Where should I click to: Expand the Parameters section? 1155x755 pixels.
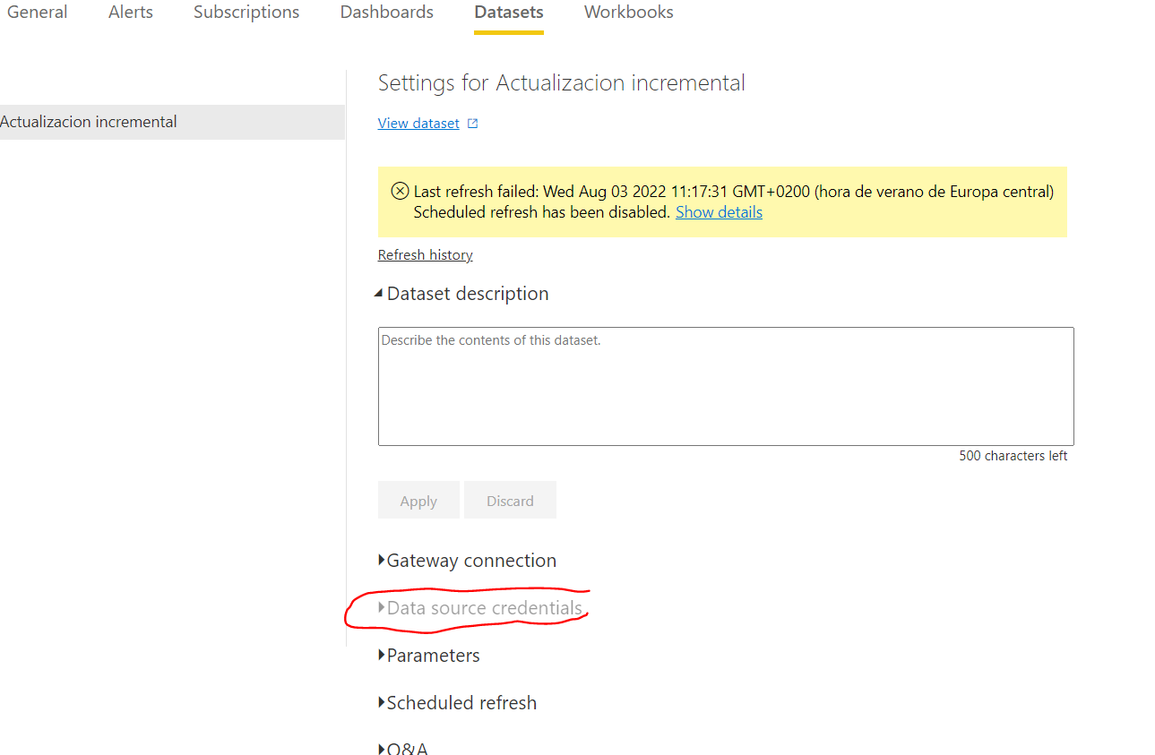(x=429, y=656)
